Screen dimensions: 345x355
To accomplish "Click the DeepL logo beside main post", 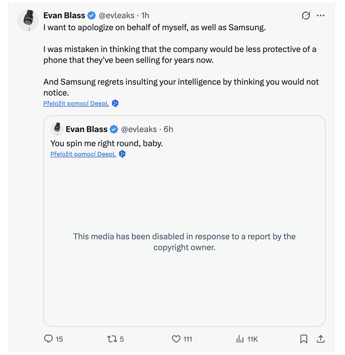I will pos(115,103).
